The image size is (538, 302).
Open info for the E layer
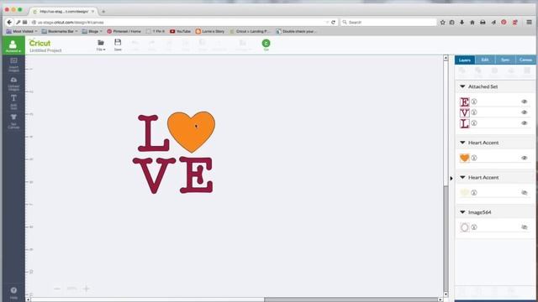pyautogui.click(x=474, y=102)
